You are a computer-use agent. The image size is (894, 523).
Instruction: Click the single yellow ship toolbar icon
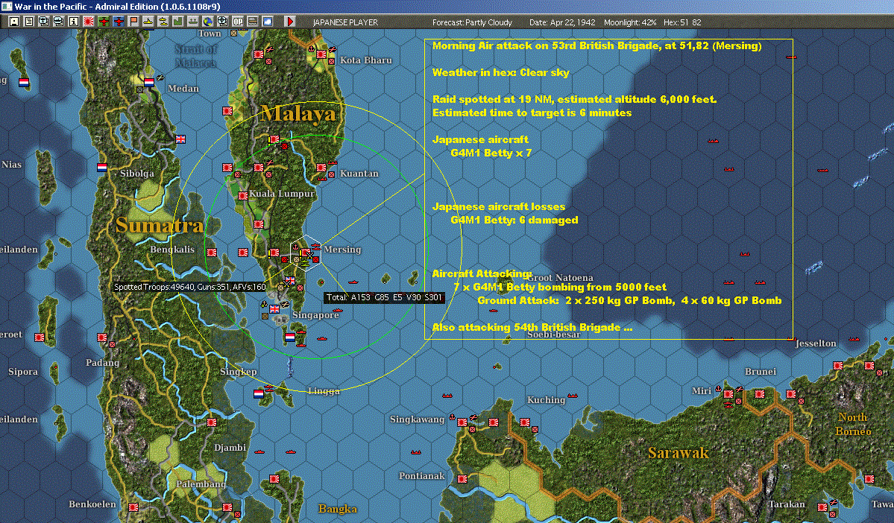point(148,22)
